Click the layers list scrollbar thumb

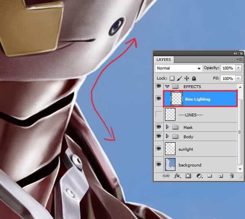pos(240,132)
